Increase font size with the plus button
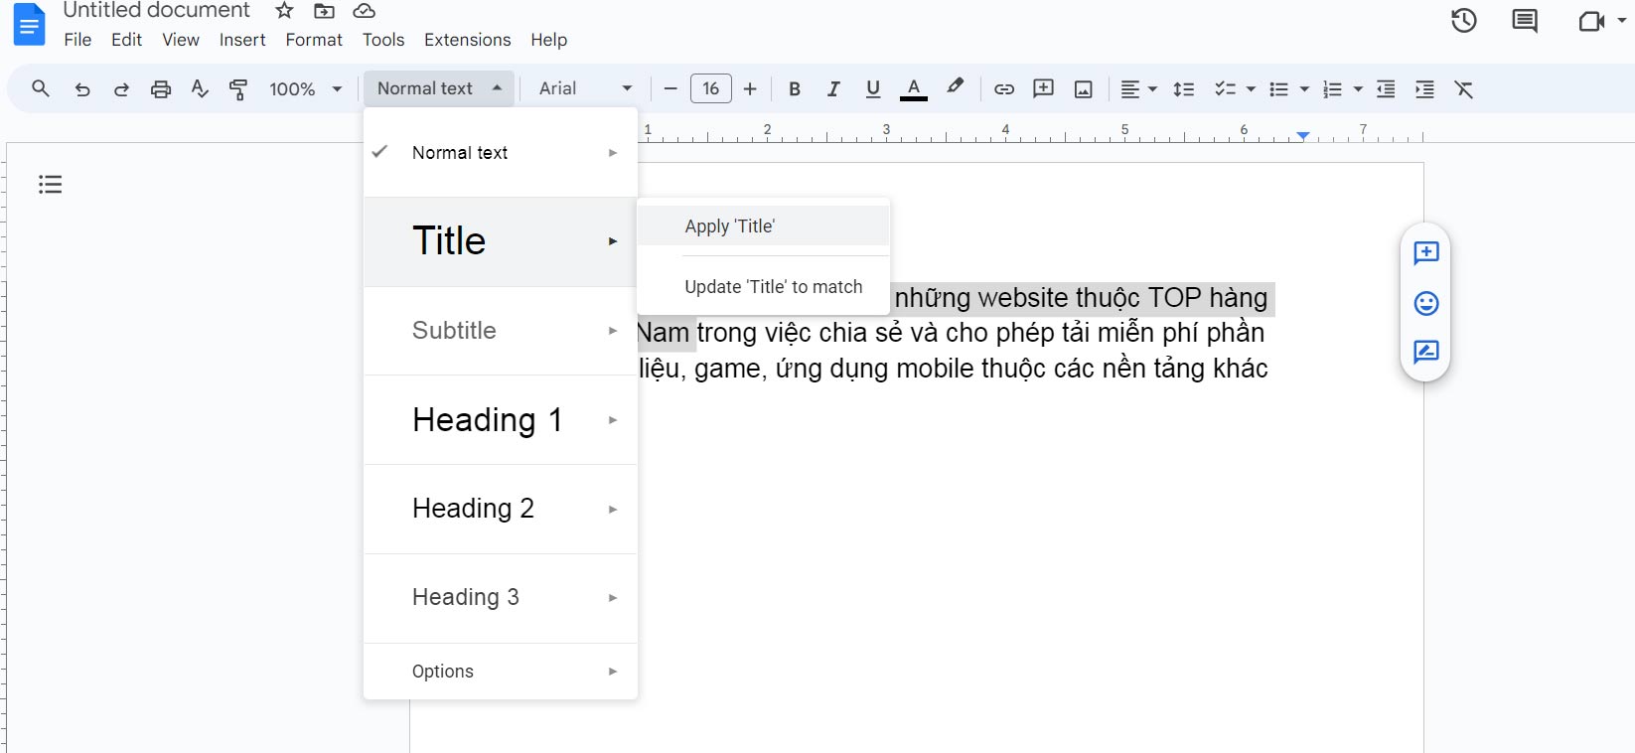The image size is (1635, 753). (x=750, y=89)
